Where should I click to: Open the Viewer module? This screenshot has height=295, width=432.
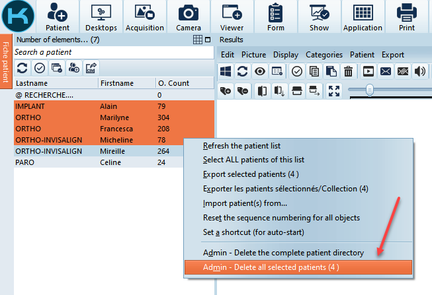(232, 17)
